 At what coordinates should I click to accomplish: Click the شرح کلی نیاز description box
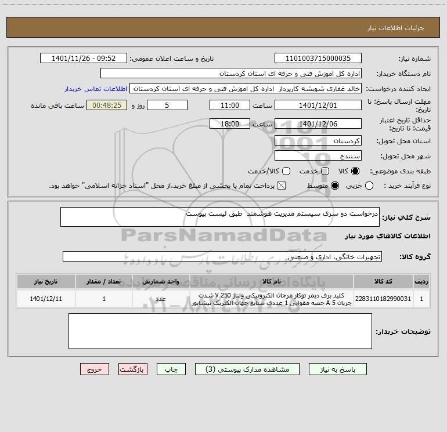pos(220,217)
